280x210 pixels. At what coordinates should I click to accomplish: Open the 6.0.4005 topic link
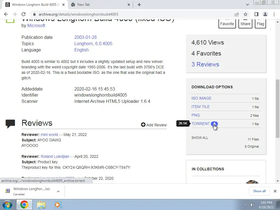[104, 43]
